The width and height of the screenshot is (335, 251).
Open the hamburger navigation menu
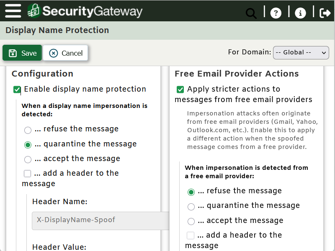[13, 11]
